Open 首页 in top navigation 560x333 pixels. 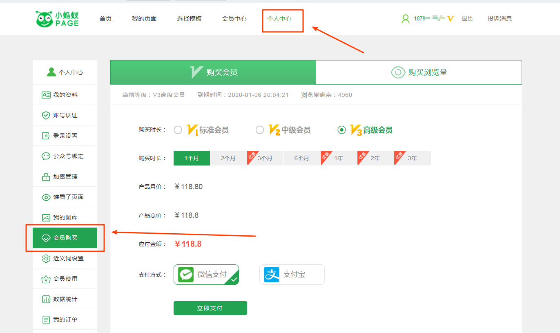pos(106,19)
